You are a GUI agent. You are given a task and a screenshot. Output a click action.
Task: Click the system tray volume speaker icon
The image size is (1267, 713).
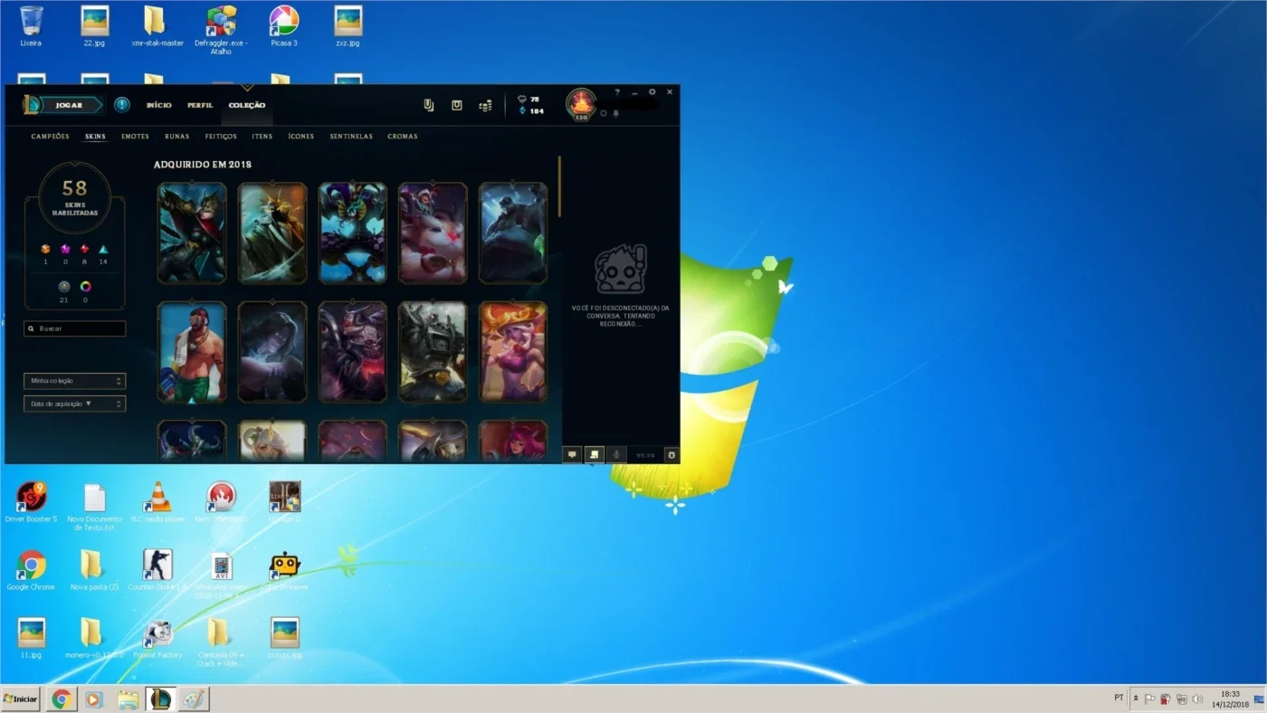point(1197,699)
